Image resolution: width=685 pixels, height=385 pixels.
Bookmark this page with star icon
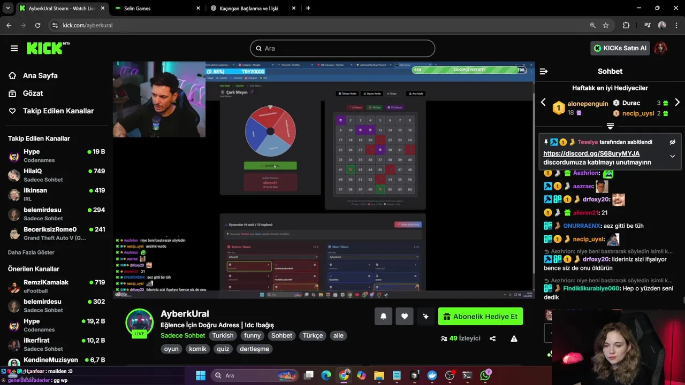[606, 25]
